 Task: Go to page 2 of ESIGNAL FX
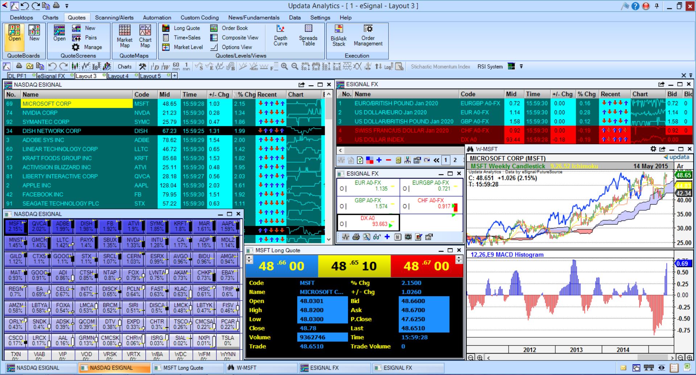[x=455, y=160]
